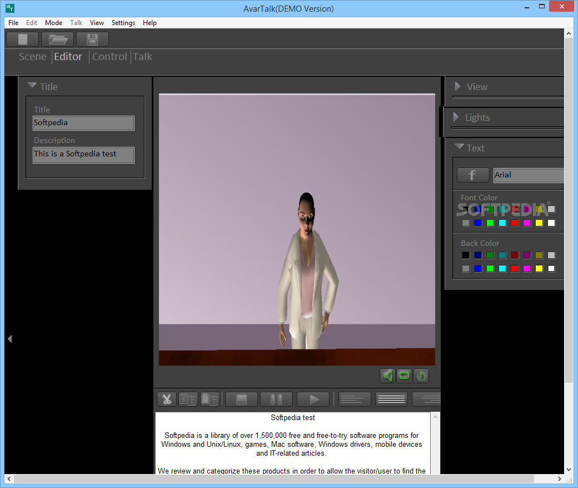
Task: Toggle the green screen display icon
Action: (405, 376)
